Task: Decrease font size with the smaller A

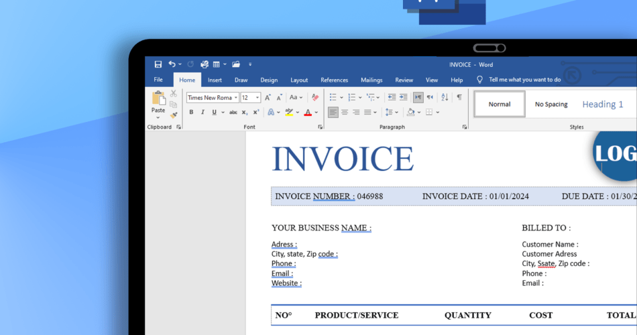Action: coord(279,97)
